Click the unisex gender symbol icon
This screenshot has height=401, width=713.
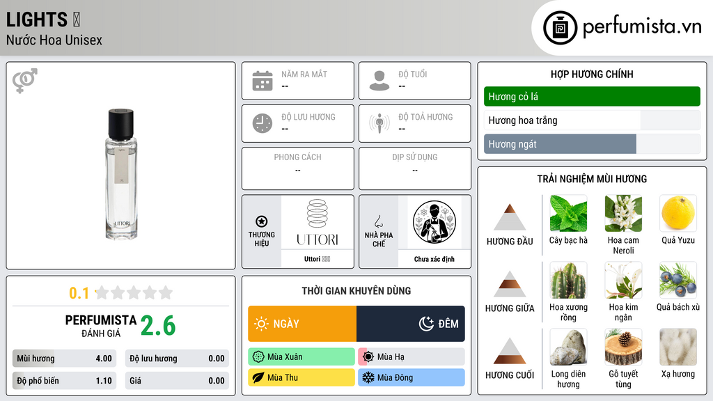coord(25,81)
